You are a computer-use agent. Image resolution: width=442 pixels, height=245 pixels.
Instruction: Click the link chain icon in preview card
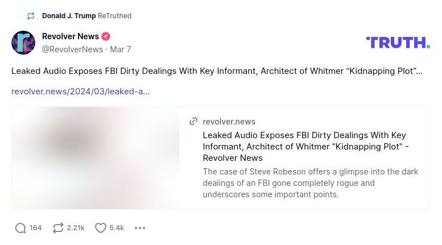click(193, 122)
